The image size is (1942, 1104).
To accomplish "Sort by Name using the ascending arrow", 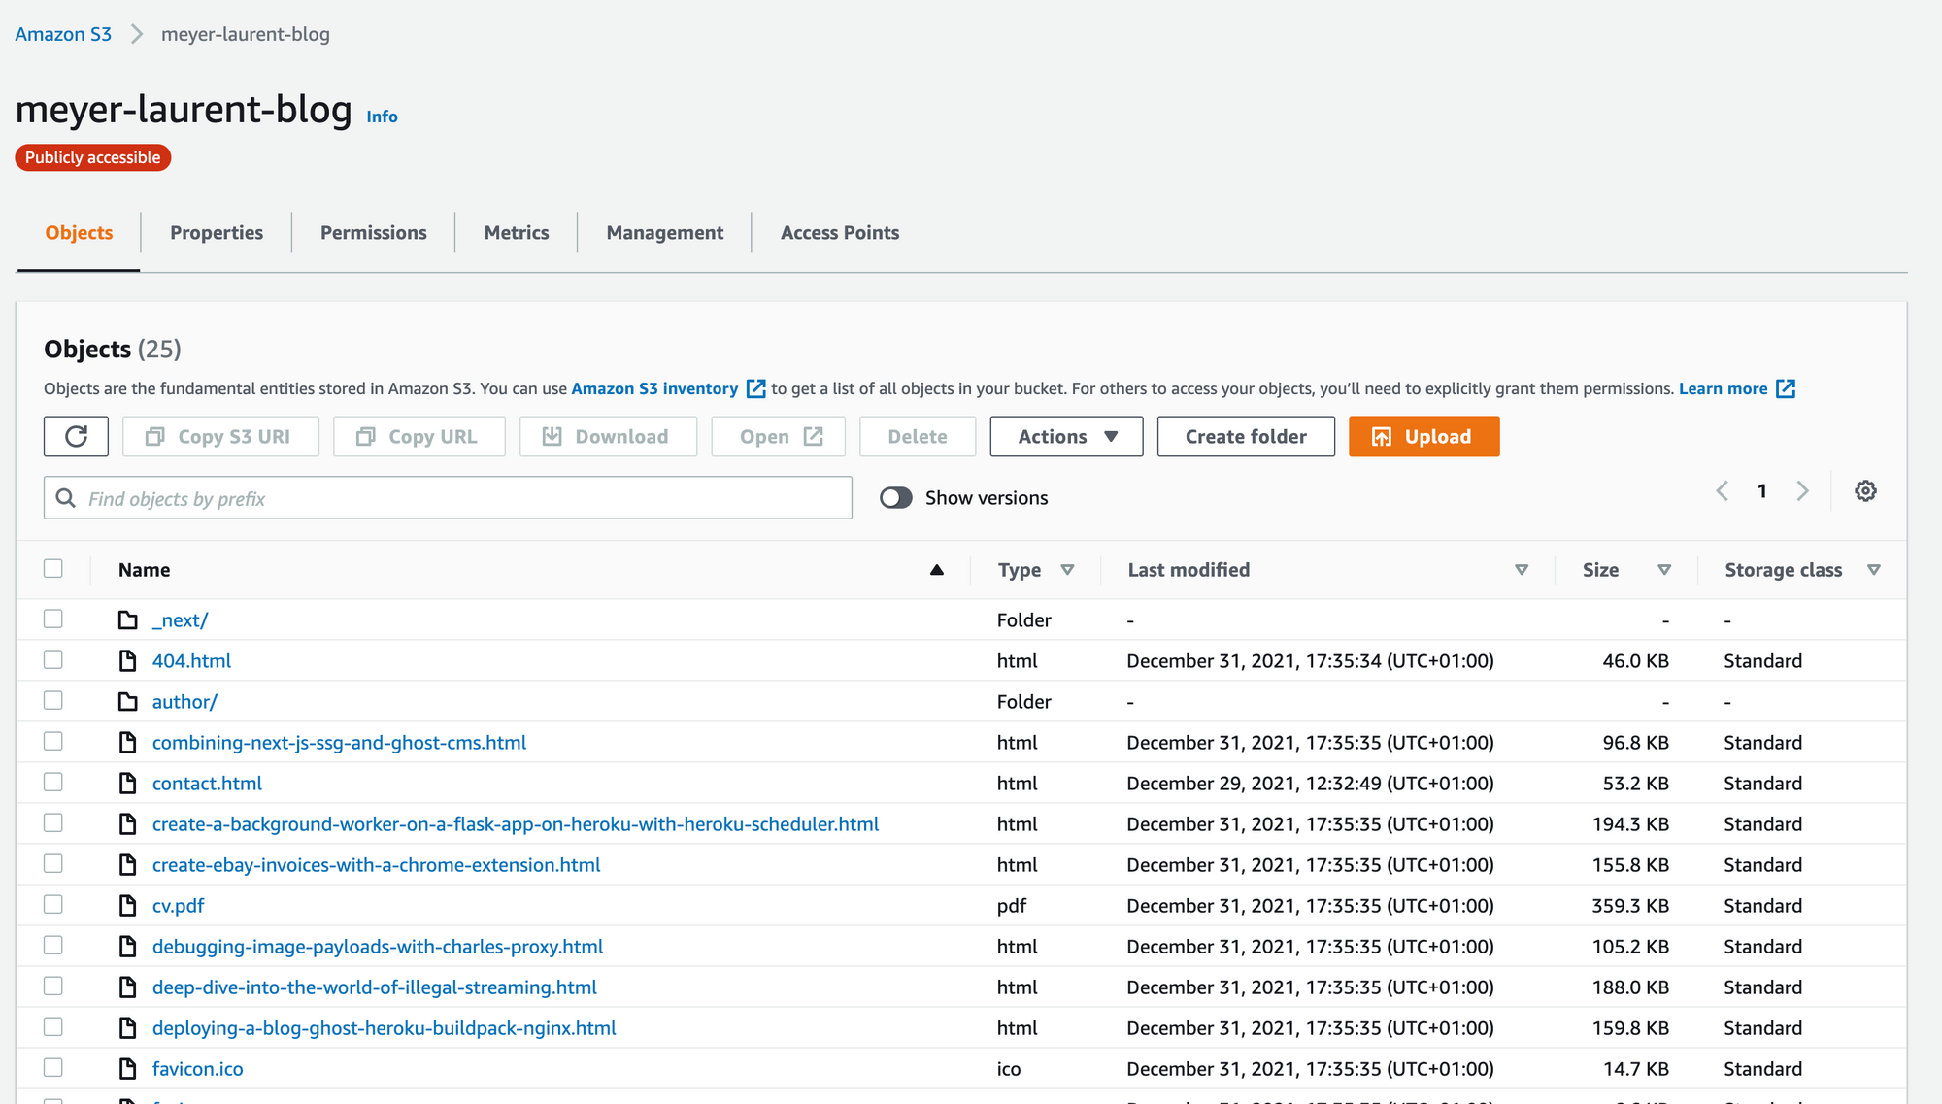I will 937,570.
